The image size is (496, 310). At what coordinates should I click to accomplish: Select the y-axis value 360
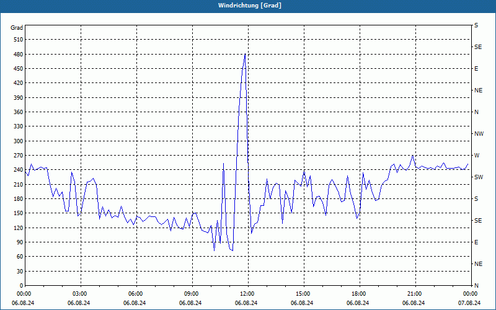pyautogui.click(x=19, y=112)
